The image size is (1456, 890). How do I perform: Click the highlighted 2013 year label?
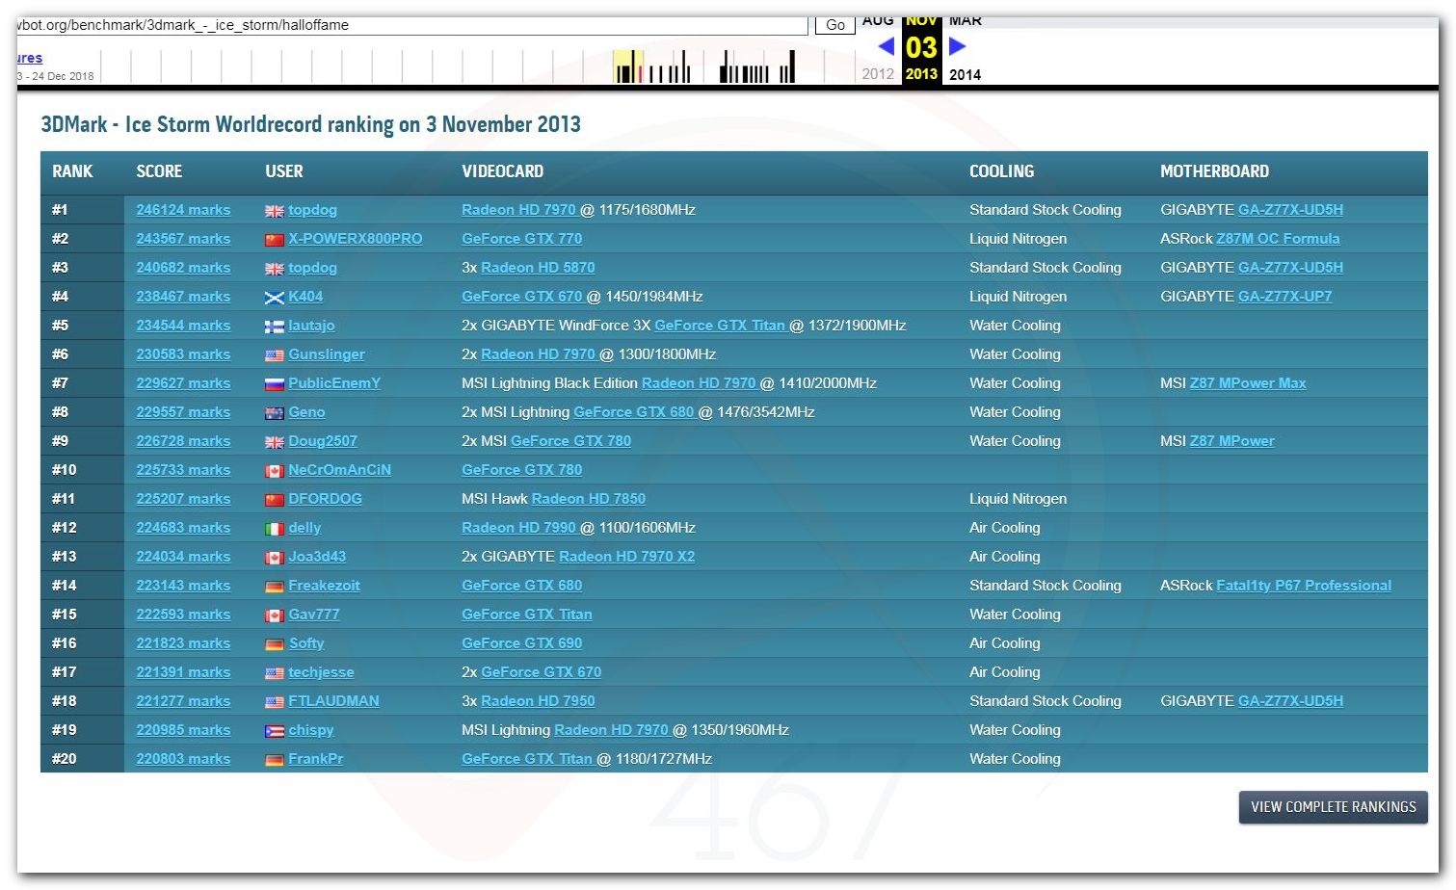921,74
